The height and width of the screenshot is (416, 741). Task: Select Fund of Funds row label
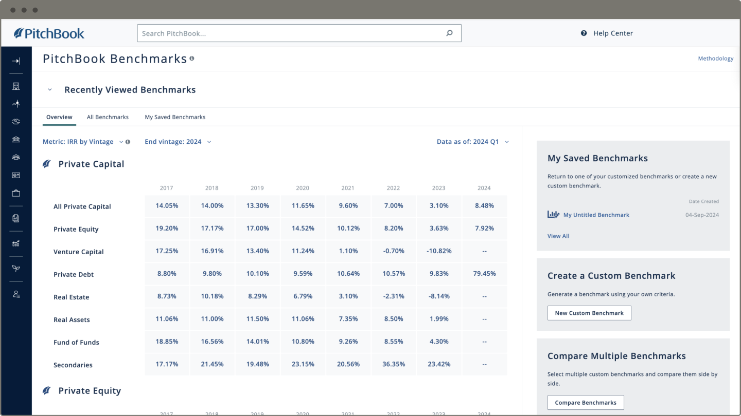click(x=76, y=342)
